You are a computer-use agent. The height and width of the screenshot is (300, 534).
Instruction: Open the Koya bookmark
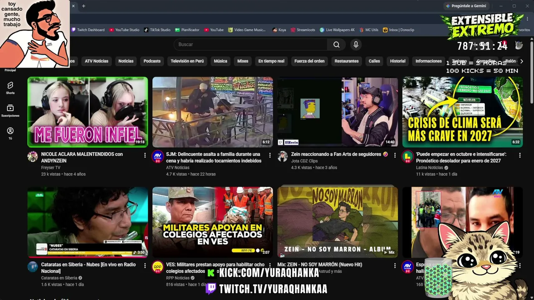[x=279, y=30]
